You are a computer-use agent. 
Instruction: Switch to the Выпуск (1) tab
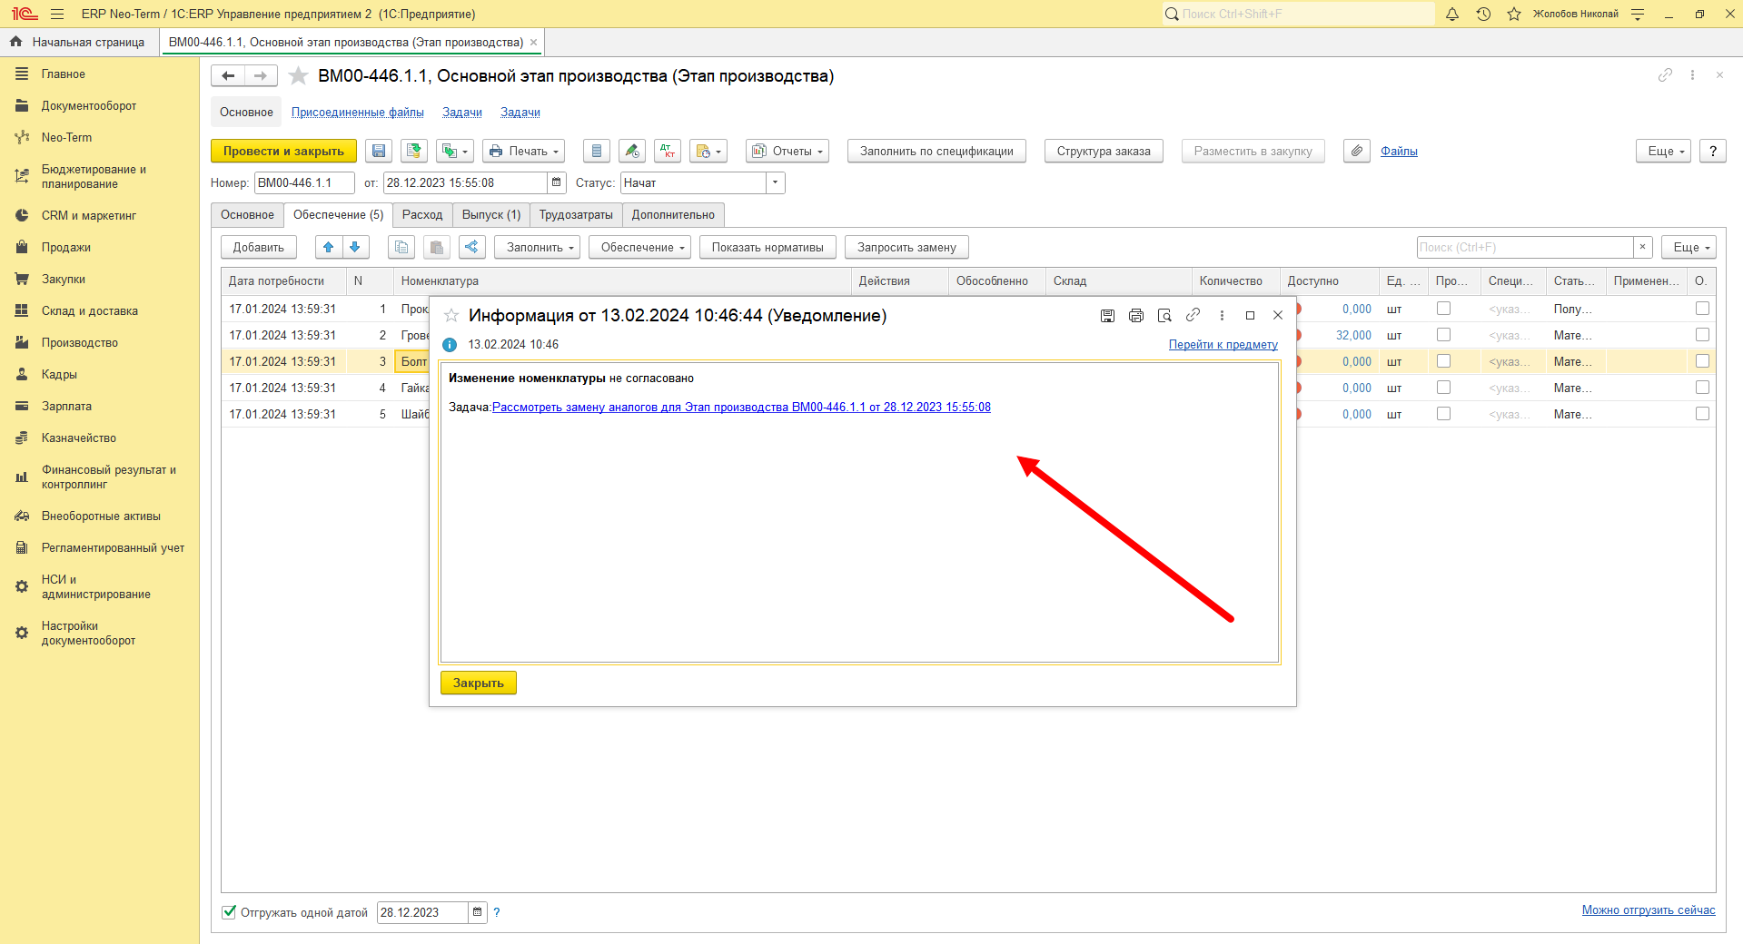tap(491, 215)
